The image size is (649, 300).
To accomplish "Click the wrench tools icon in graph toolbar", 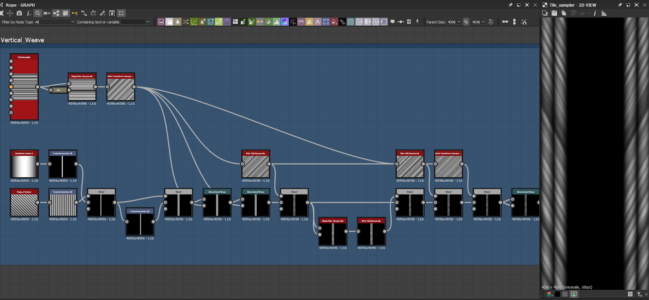I will click(102, 13).
